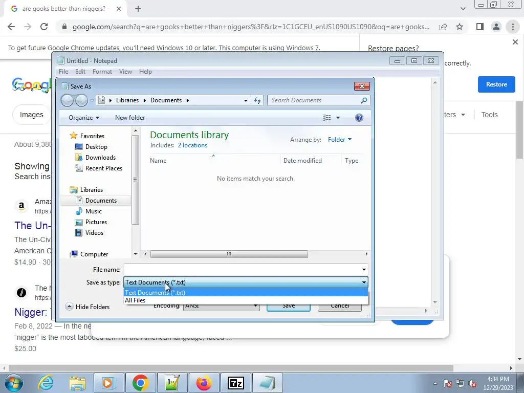This screenshot has height=393, width=524.
Task: Click Tools on the Google results page
Action: [489, 115]
